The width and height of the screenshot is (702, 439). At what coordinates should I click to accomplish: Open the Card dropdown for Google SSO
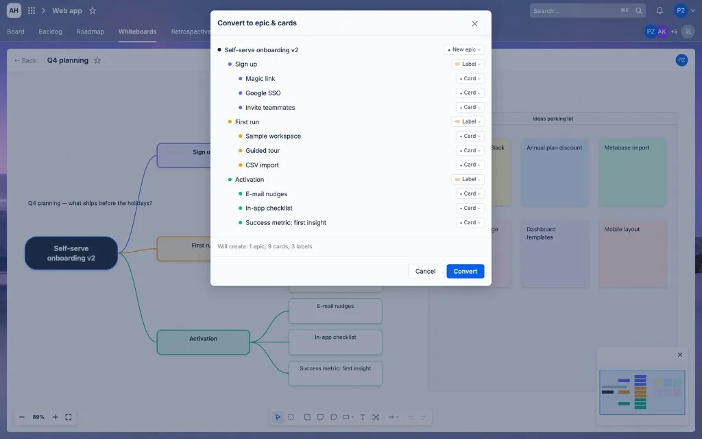pos(470,93)
